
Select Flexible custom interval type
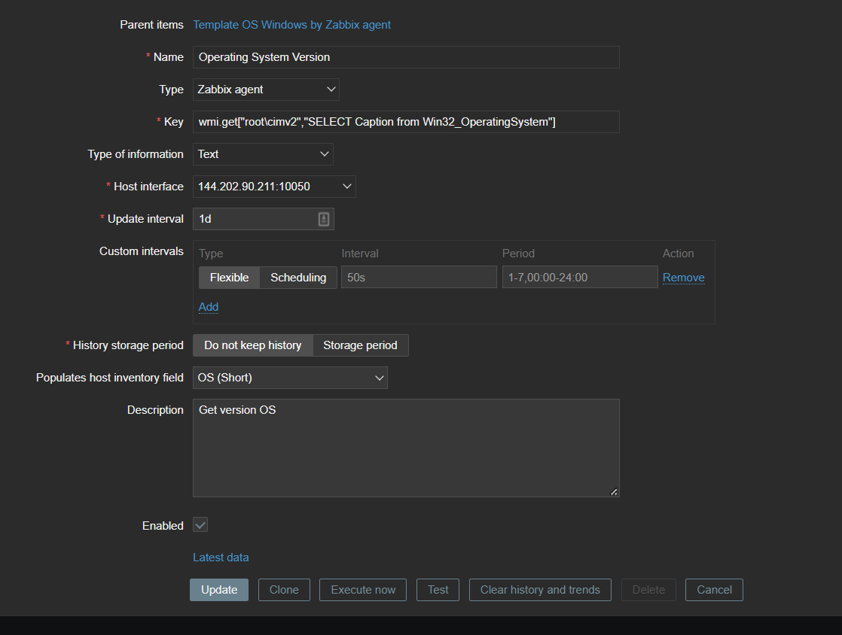point(229,278)
